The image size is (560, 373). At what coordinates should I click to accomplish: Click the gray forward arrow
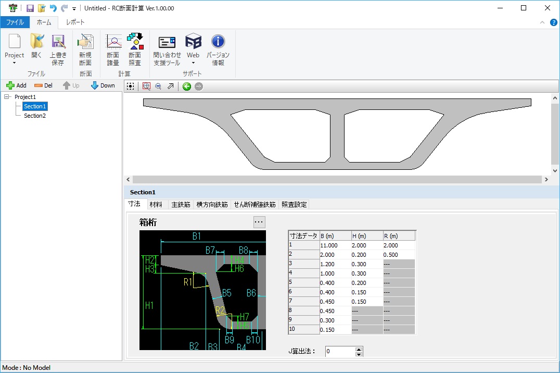[199, 86]
